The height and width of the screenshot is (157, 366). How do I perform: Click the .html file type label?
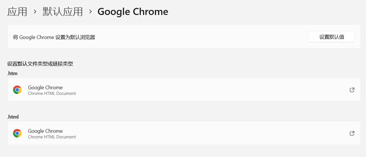click(13, 117)
